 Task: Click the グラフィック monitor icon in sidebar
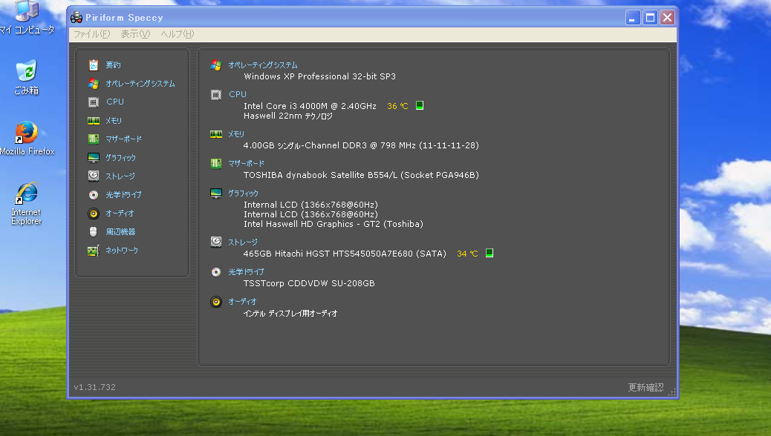point(94,158)
